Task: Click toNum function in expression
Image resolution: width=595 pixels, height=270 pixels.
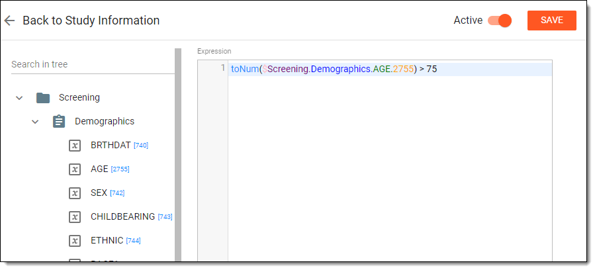Action: 245,69
